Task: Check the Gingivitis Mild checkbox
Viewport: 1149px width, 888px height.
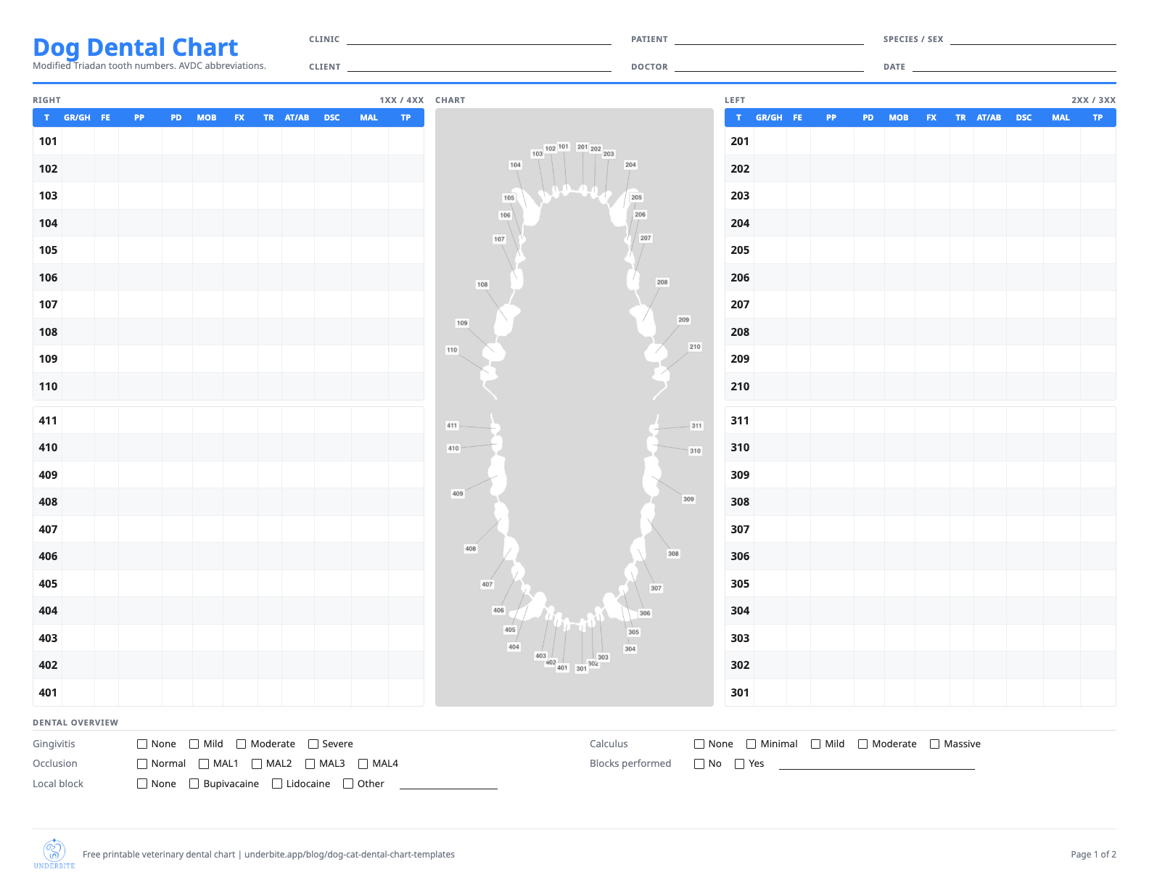Action: coord(194,744)
